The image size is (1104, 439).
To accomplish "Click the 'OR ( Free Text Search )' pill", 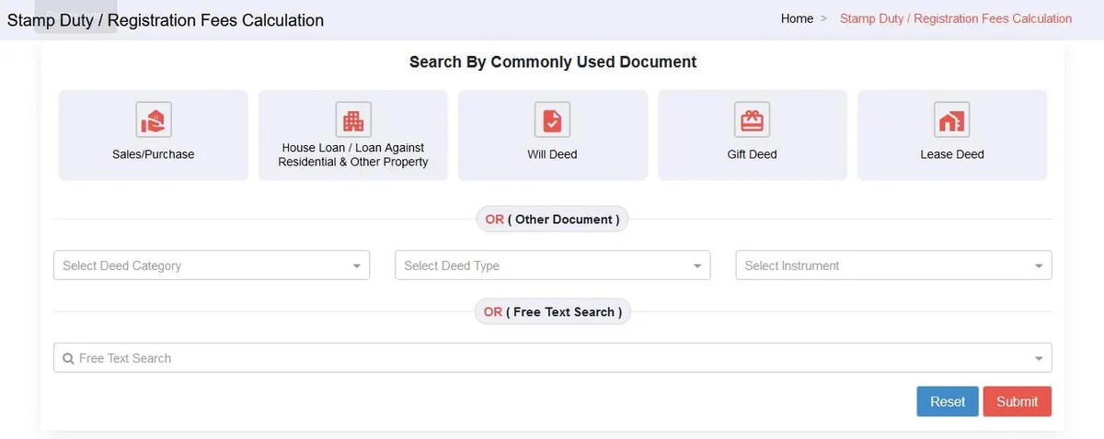I will pyautogui.click(x=553, y=312).
